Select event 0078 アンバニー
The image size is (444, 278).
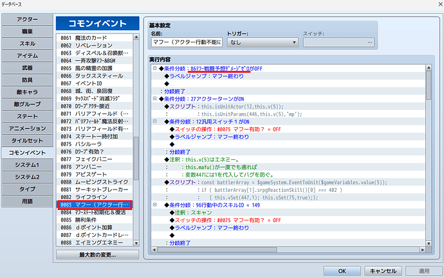(95, 167)
